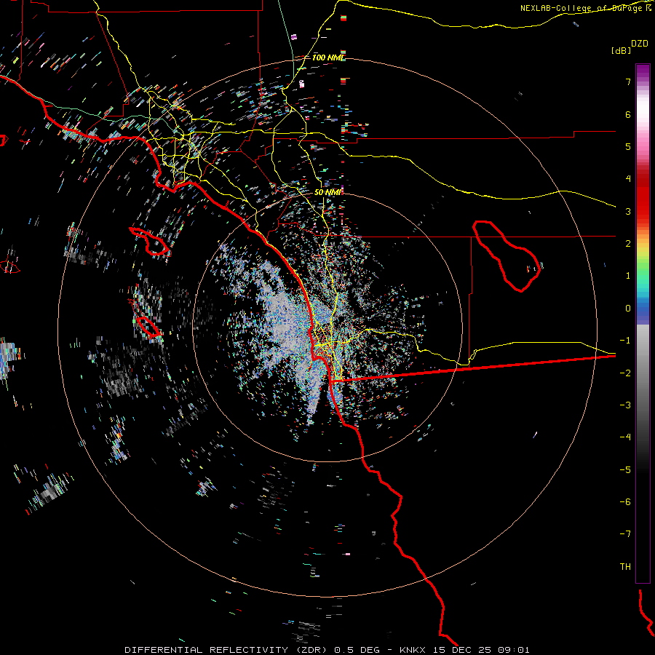655x655 pixels.
Task: Click the '100 NMI' range ring label
Action: [328, 57]
